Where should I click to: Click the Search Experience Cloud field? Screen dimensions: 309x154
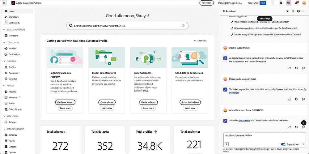coord(127,26)
